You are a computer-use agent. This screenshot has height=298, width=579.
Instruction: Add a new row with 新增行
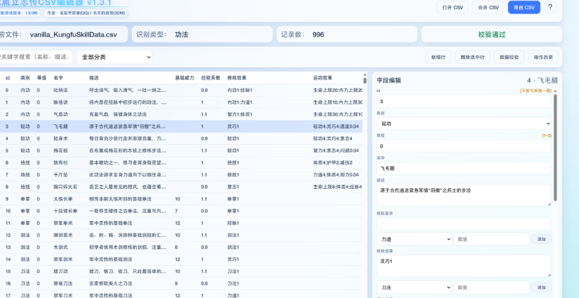point(438,57)
